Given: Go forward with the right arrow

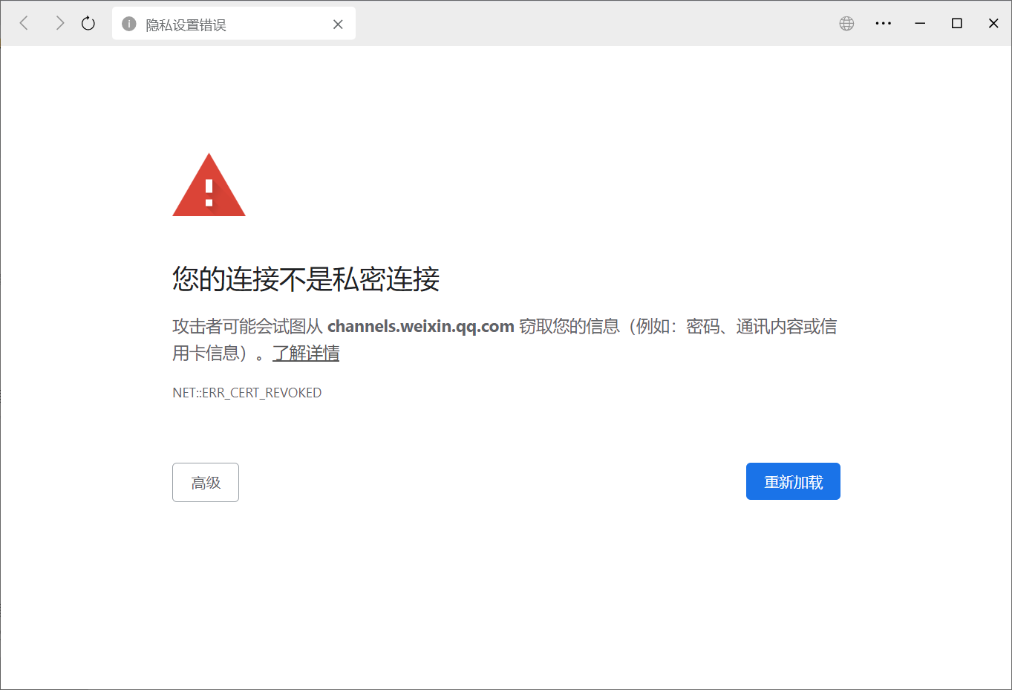Looking at the screenshot, I should click(x=59, y=24).
